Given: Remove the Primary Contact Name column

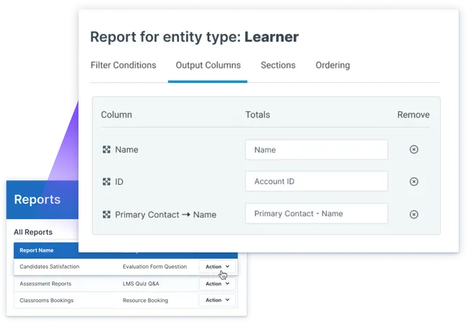Looking at the screenshot, I should 413,215.
